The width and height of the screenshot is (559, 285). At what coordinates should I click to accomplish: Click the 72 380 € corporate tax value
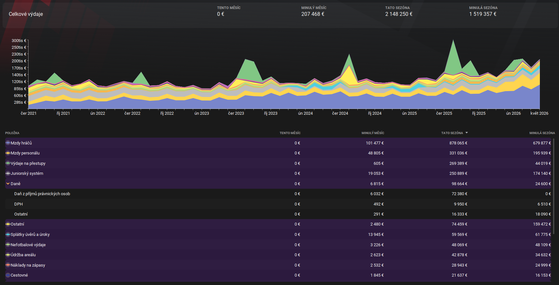point(460,194)
